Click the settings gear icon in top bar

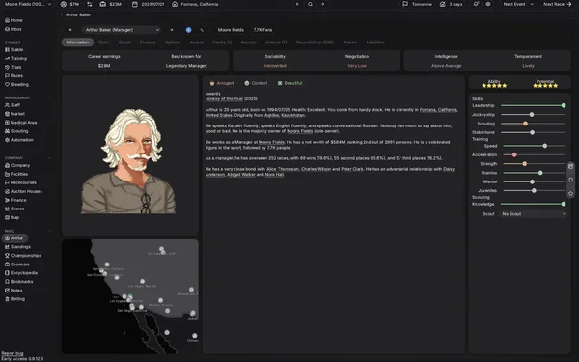pyautogui.click(x=488, y=4)
